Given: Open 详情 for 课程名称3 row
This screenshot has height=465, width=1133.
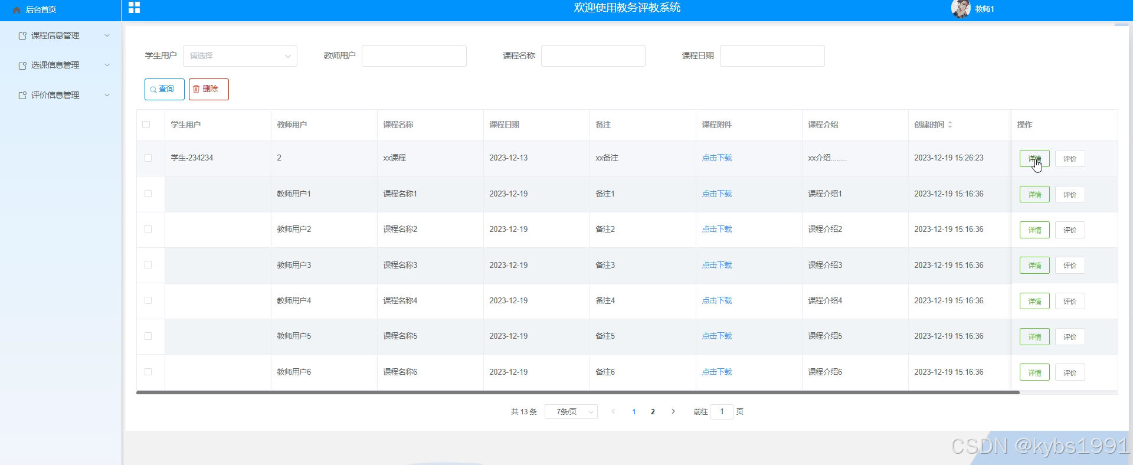Looking at the screenshot, I should click(x=1034, y=266).
